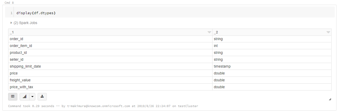Click the int type cell for order_item_id
The image size is (338, 112).
[x=216, y=46]
